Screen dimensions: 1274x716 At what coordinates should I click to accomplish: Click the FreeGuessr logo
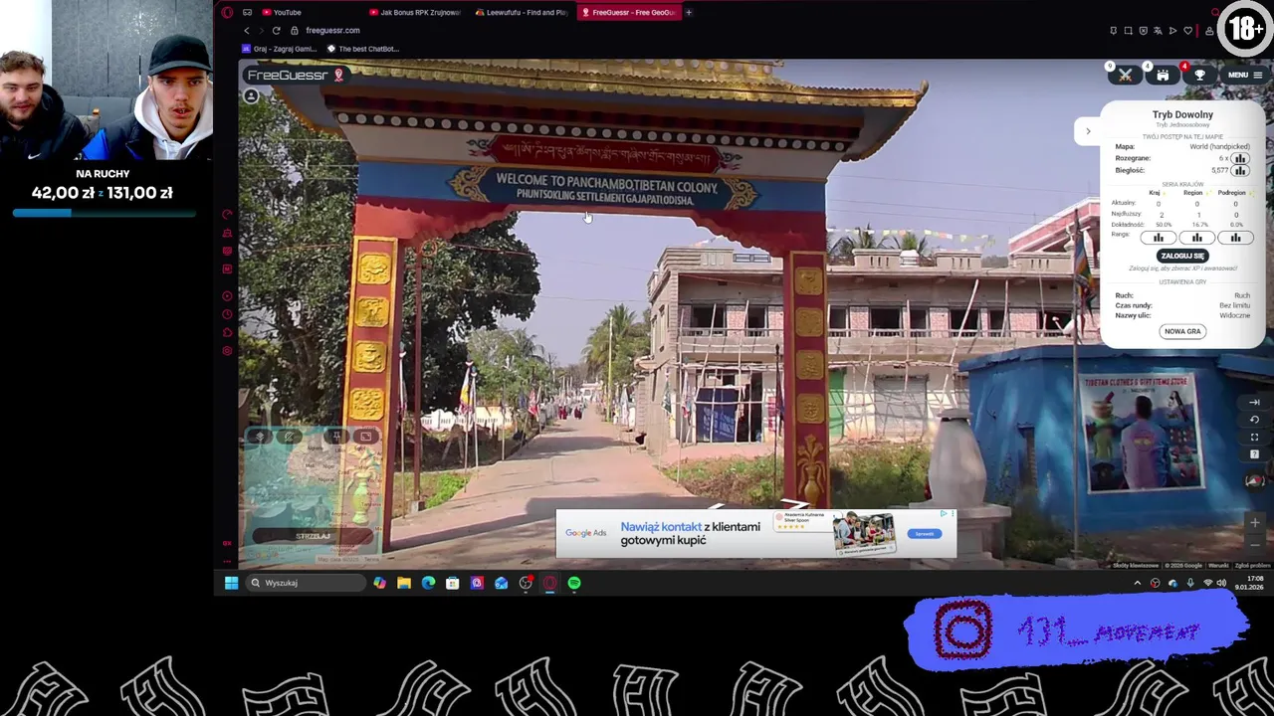(x=295, y=76)
